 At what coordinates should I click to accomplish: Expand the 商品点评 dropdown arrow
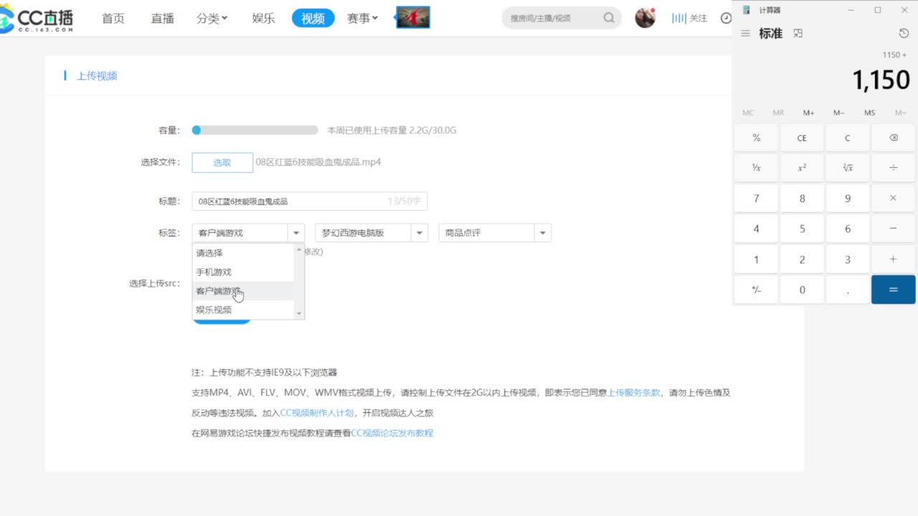pyautogui.click(x=543, y=233)
